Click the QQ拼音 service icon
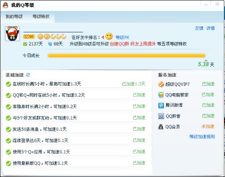This screenshot has height=177, width=225. click(161, 116)
